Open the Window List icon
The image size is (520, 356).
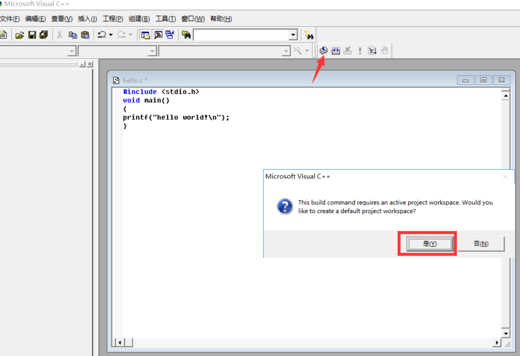[x=170, y=35]
